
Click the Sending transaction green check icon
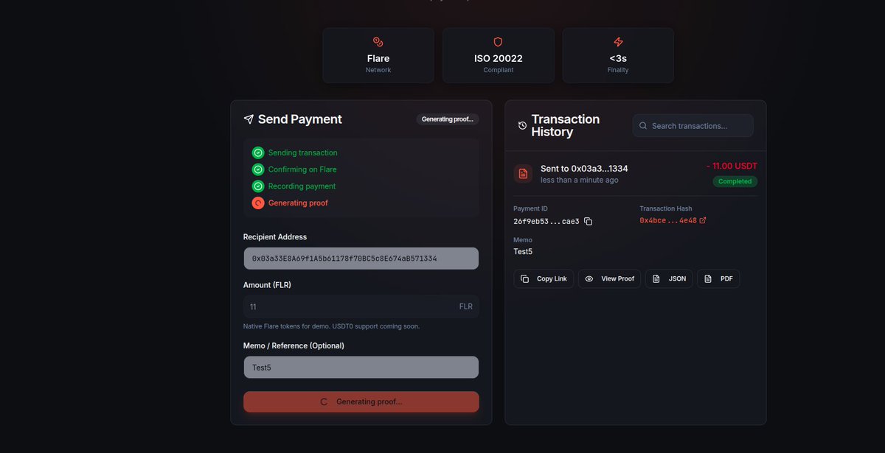pos(258,152)
